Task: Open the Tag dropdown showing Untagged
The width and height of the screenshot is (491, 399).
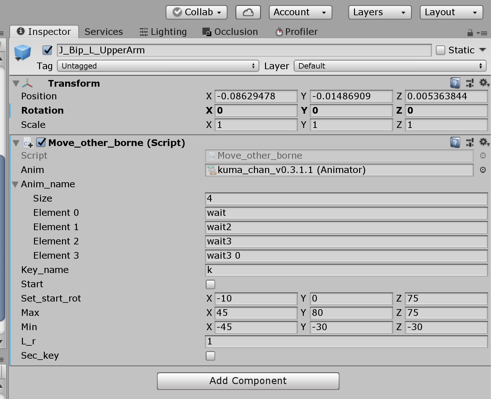Action: [x=158, y=66]
